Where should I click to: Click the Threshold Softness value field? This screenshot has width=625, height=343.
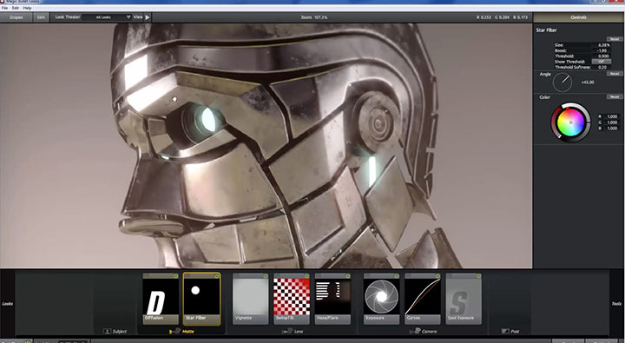point(601,68)
